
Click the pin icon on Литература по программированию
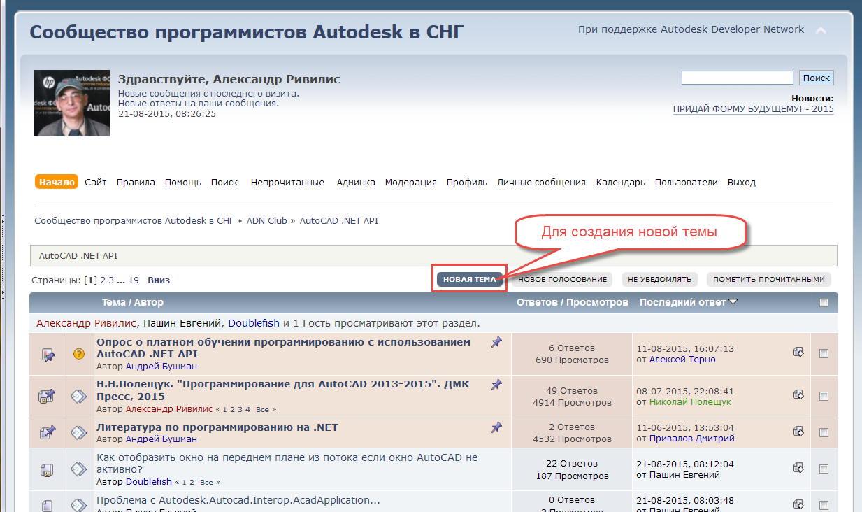click(496, 427)
